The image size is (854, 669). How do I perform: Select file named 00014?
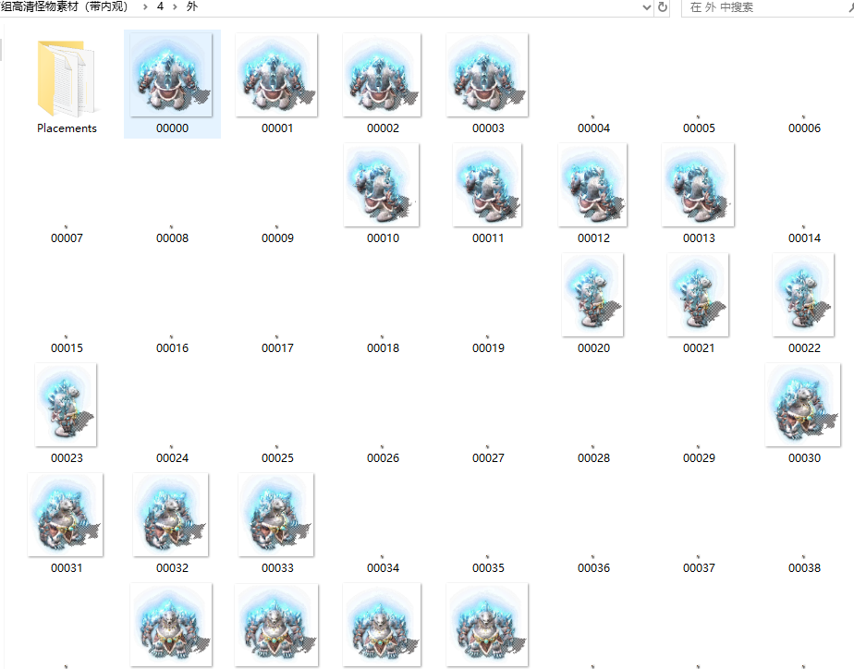(804, 237)
